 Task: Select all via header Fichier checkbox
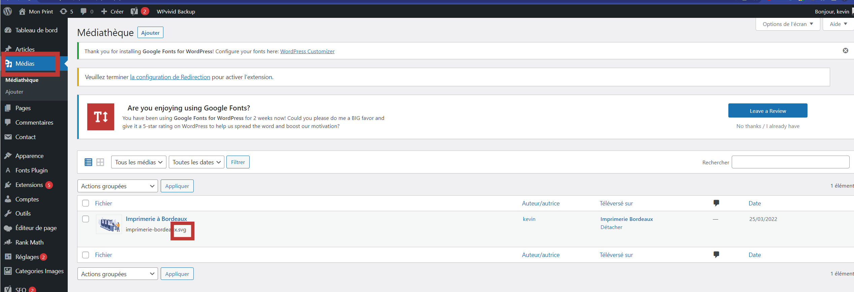click(86, 203)
